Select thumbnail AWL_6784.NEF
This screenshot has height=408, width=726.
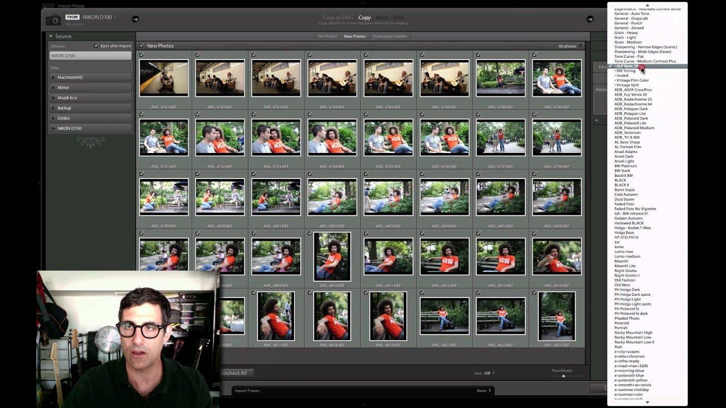(x=332, y=78)
